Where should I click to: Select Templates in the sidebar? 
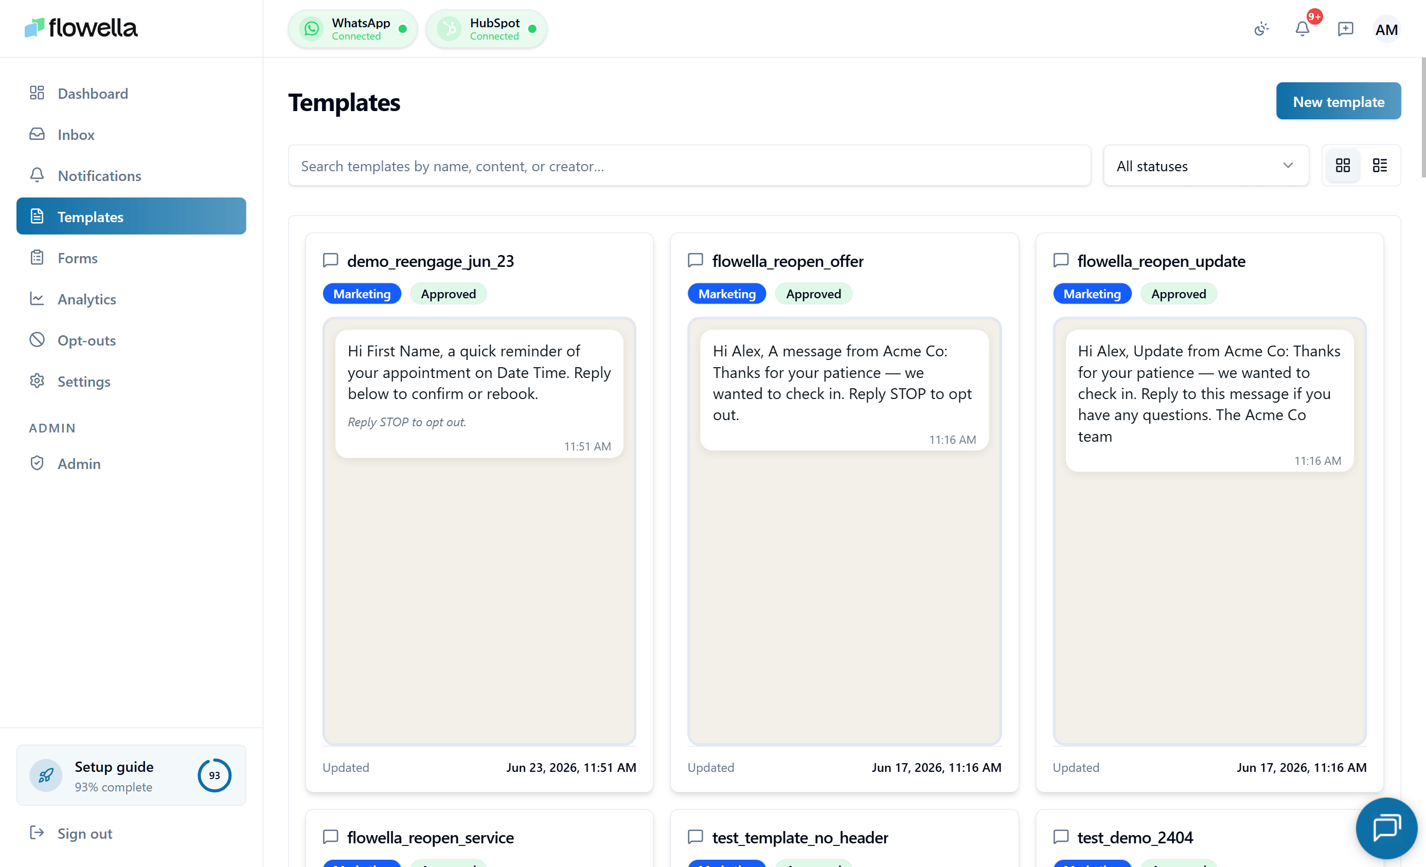131,216
